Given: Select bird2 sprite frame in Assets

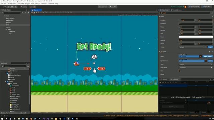Looking at the screenshot, I should coord(13,90).
